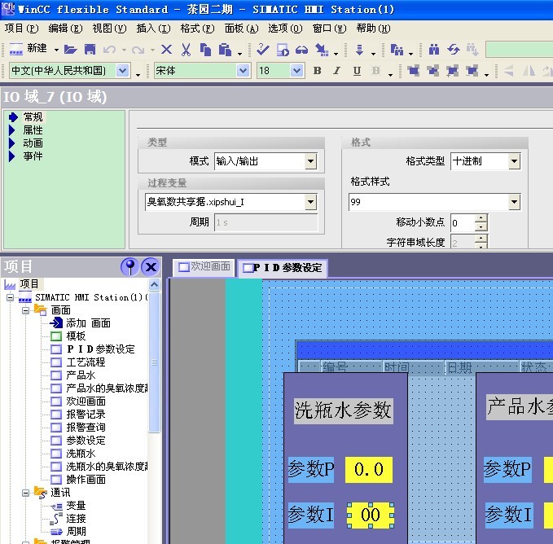The height and width of the screenshot is (544, 553).
Task: Select 报警记录 screen in project tree
Action: (86, 415)
